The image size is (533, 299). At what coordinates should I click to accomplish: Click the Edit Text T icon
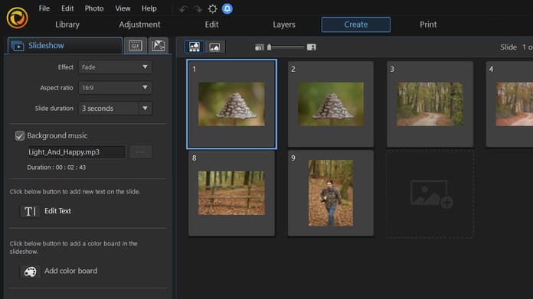pos(30,211)
